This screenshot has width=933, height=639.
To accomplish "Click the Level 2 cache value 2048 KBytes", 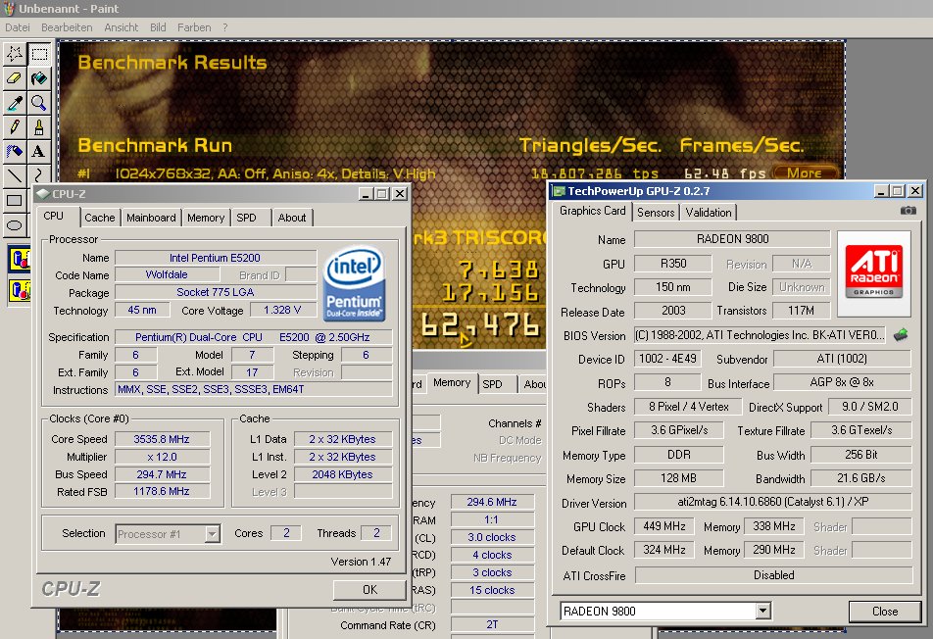I will 343,474.
